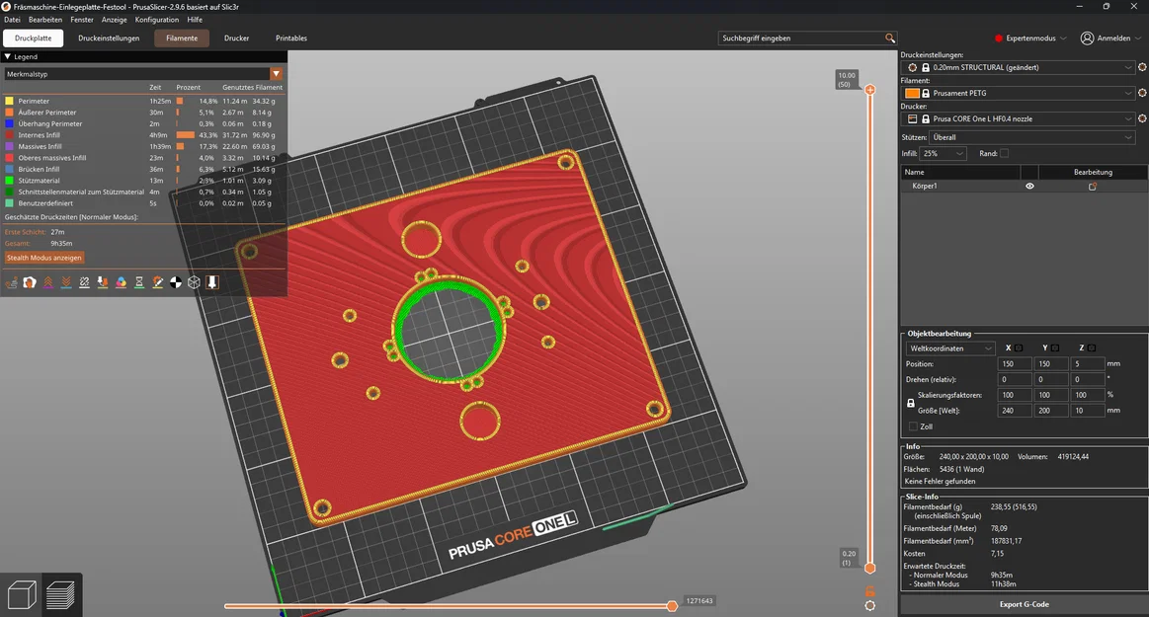Switch to 3D editor view cube icon
This screenshot has width=1149, height=617.
click(x=22, y=594)
